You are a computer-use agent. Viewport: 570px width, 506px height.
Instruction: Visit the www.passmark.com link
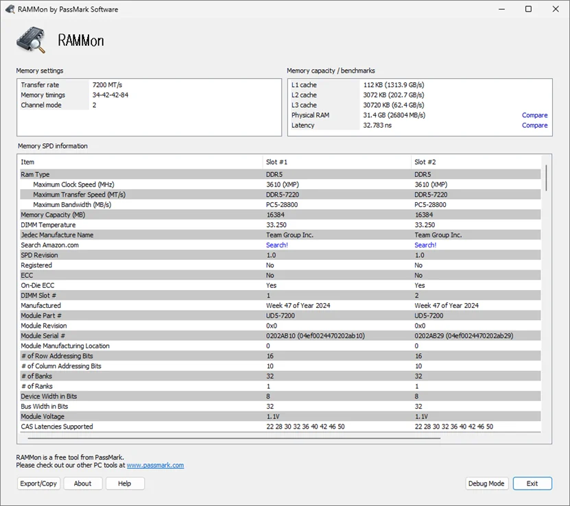point(155,465)
